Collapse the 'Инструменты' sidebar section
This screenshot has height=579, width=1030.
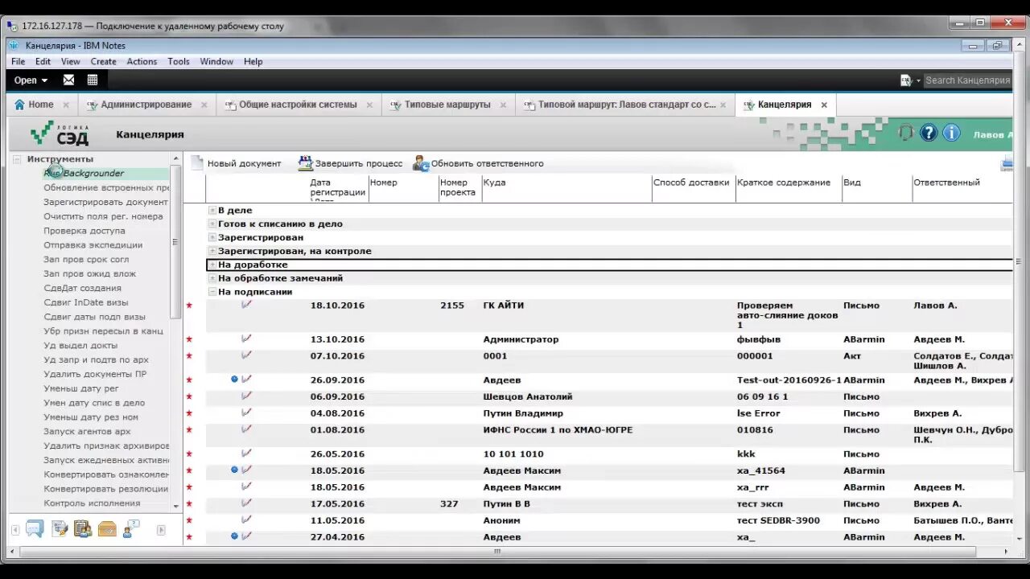[18, 159]
